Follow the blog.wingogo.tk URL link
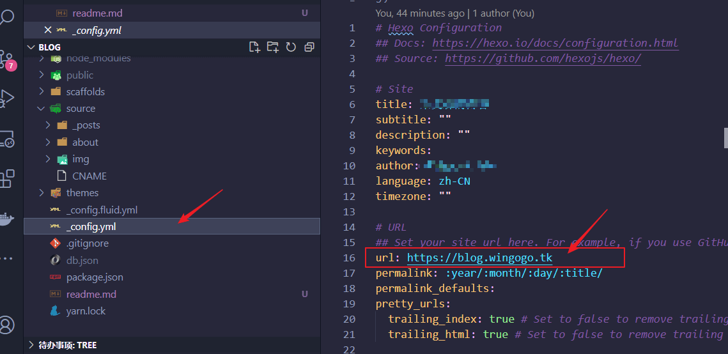Image resolution: width=728 pixels, height=354 pixels. 479,258
